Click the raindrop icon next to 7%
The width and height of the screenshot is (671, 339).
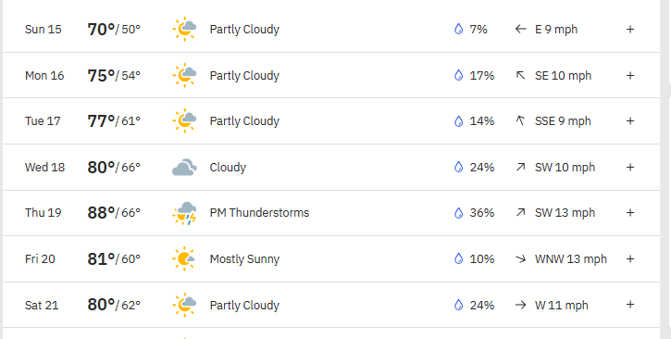458,29
